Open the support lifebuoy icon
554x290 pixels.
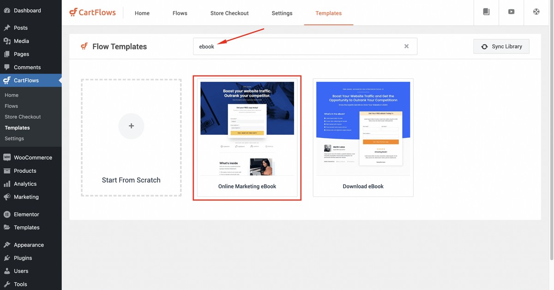point(536,12)
